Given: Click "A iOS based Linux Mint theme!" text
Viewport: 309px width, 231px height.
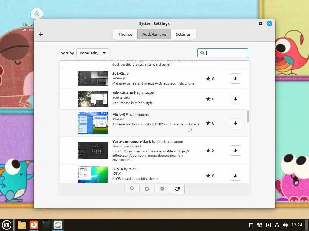Looking at the screenshot, I should coord(136,179).
